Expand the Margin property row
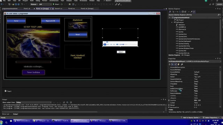Screen dimensions: 223x125 (169, 105)
